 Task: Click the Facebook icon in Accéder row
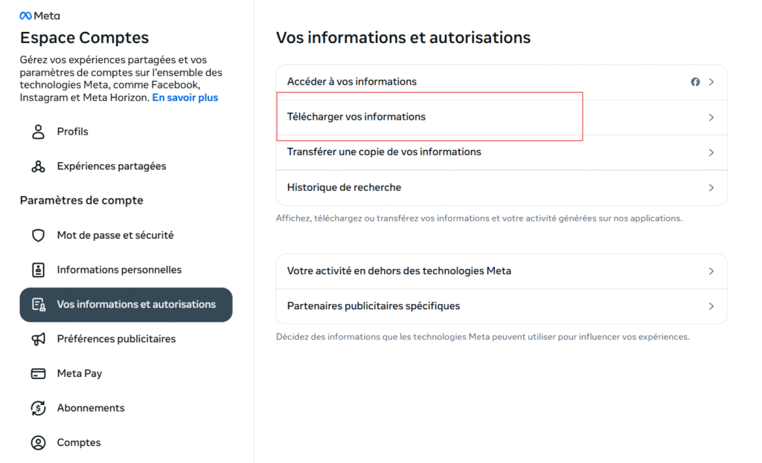pos(695,82)
